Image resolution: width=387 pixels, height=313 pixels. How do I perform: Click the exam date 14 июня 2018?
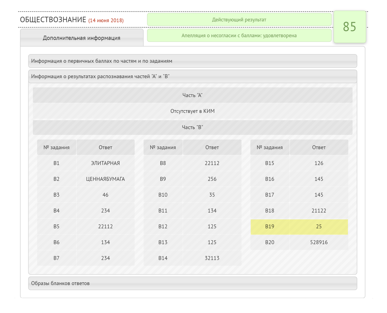click(106, 21)
